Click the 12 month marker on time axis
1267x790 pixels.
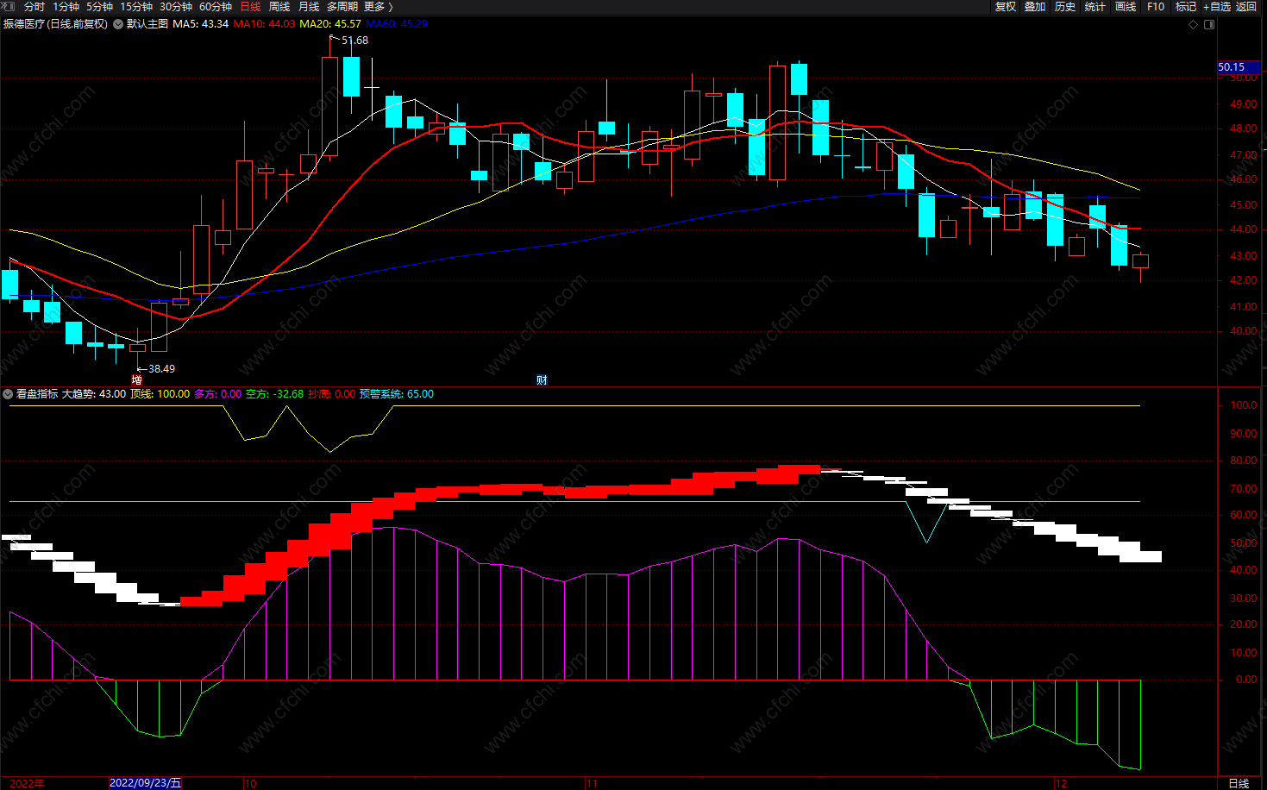pos(1062,783)
